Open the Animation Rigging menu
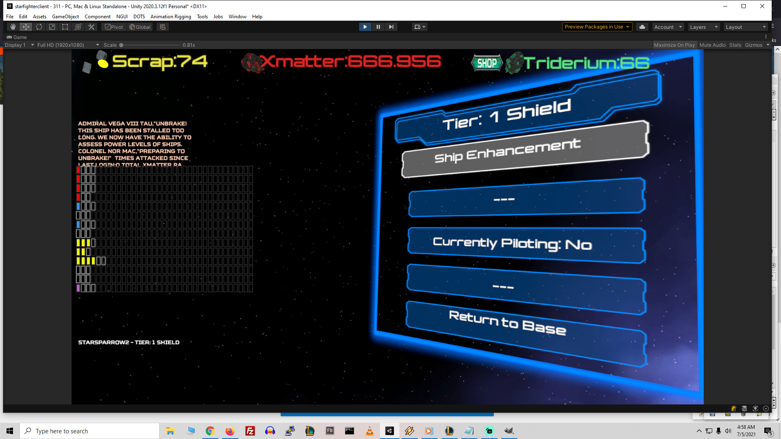The image size is (781, 439). [x=170, y=16]
